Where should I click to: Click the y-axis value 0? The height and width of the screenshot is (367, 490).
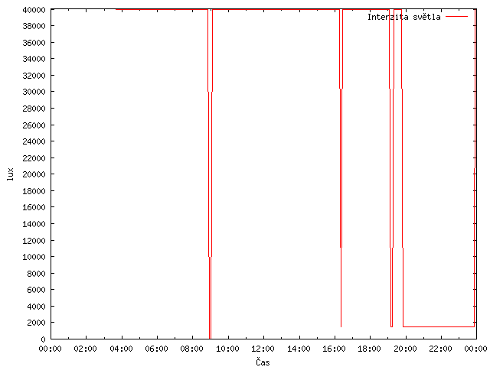[43, 339]
